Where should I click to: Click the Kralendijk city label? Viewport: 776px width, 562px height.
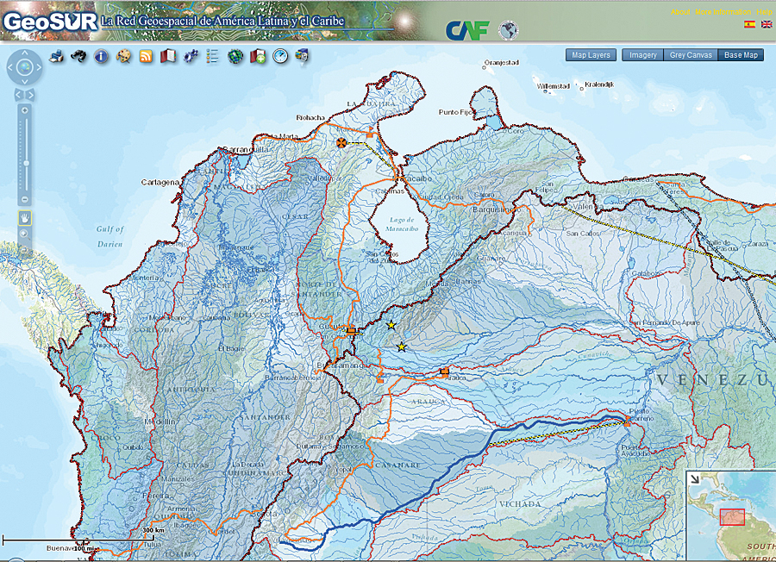coord(599,84)
